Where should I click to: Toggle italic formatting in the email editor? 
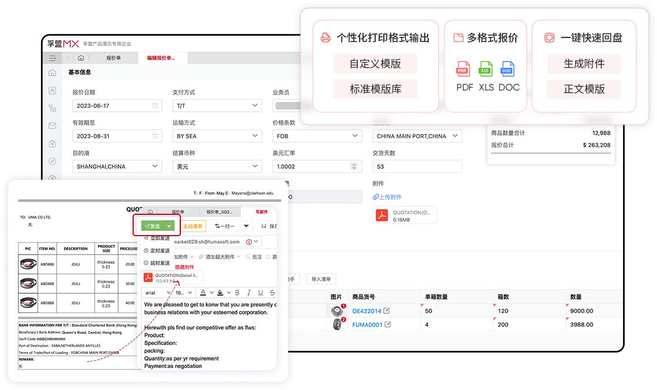pos(249,293)
